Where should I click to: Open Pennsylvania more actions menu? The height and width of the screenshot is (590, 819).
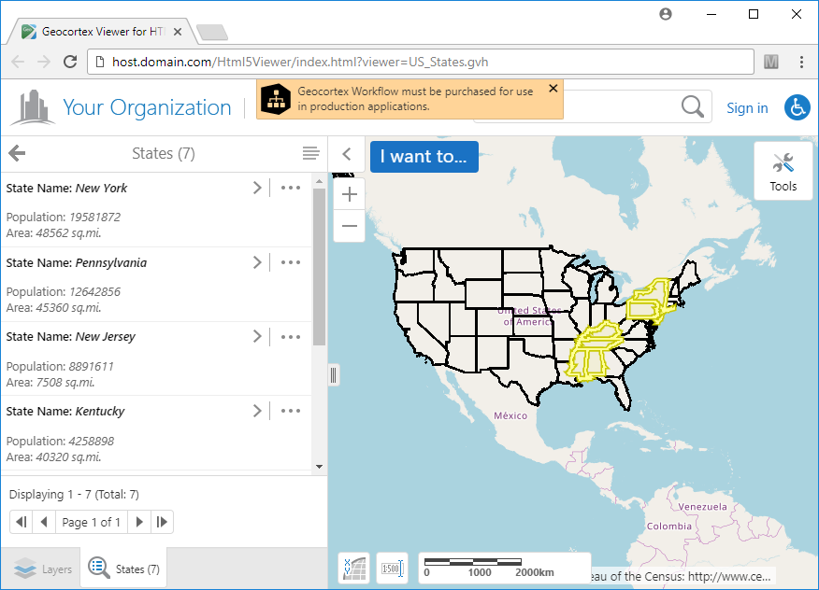coord(291,262)
